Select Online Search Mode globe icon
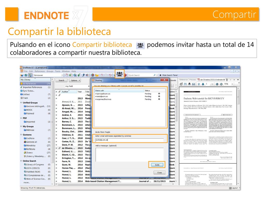This screenshot has width=264, height=198. pos(26,75)
